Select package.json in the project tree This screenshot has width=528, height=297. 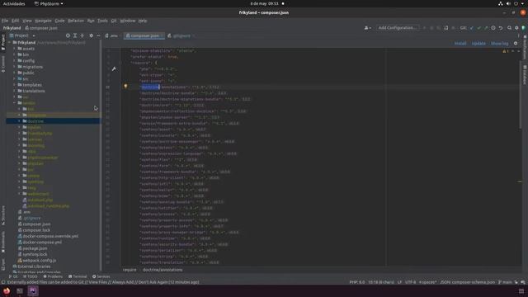[35, 248]
